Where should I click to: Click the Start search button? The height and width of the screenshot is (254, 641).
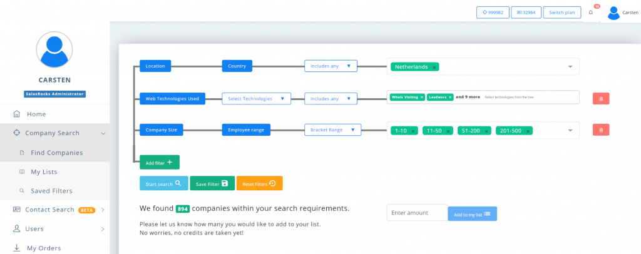coord(163,183)
